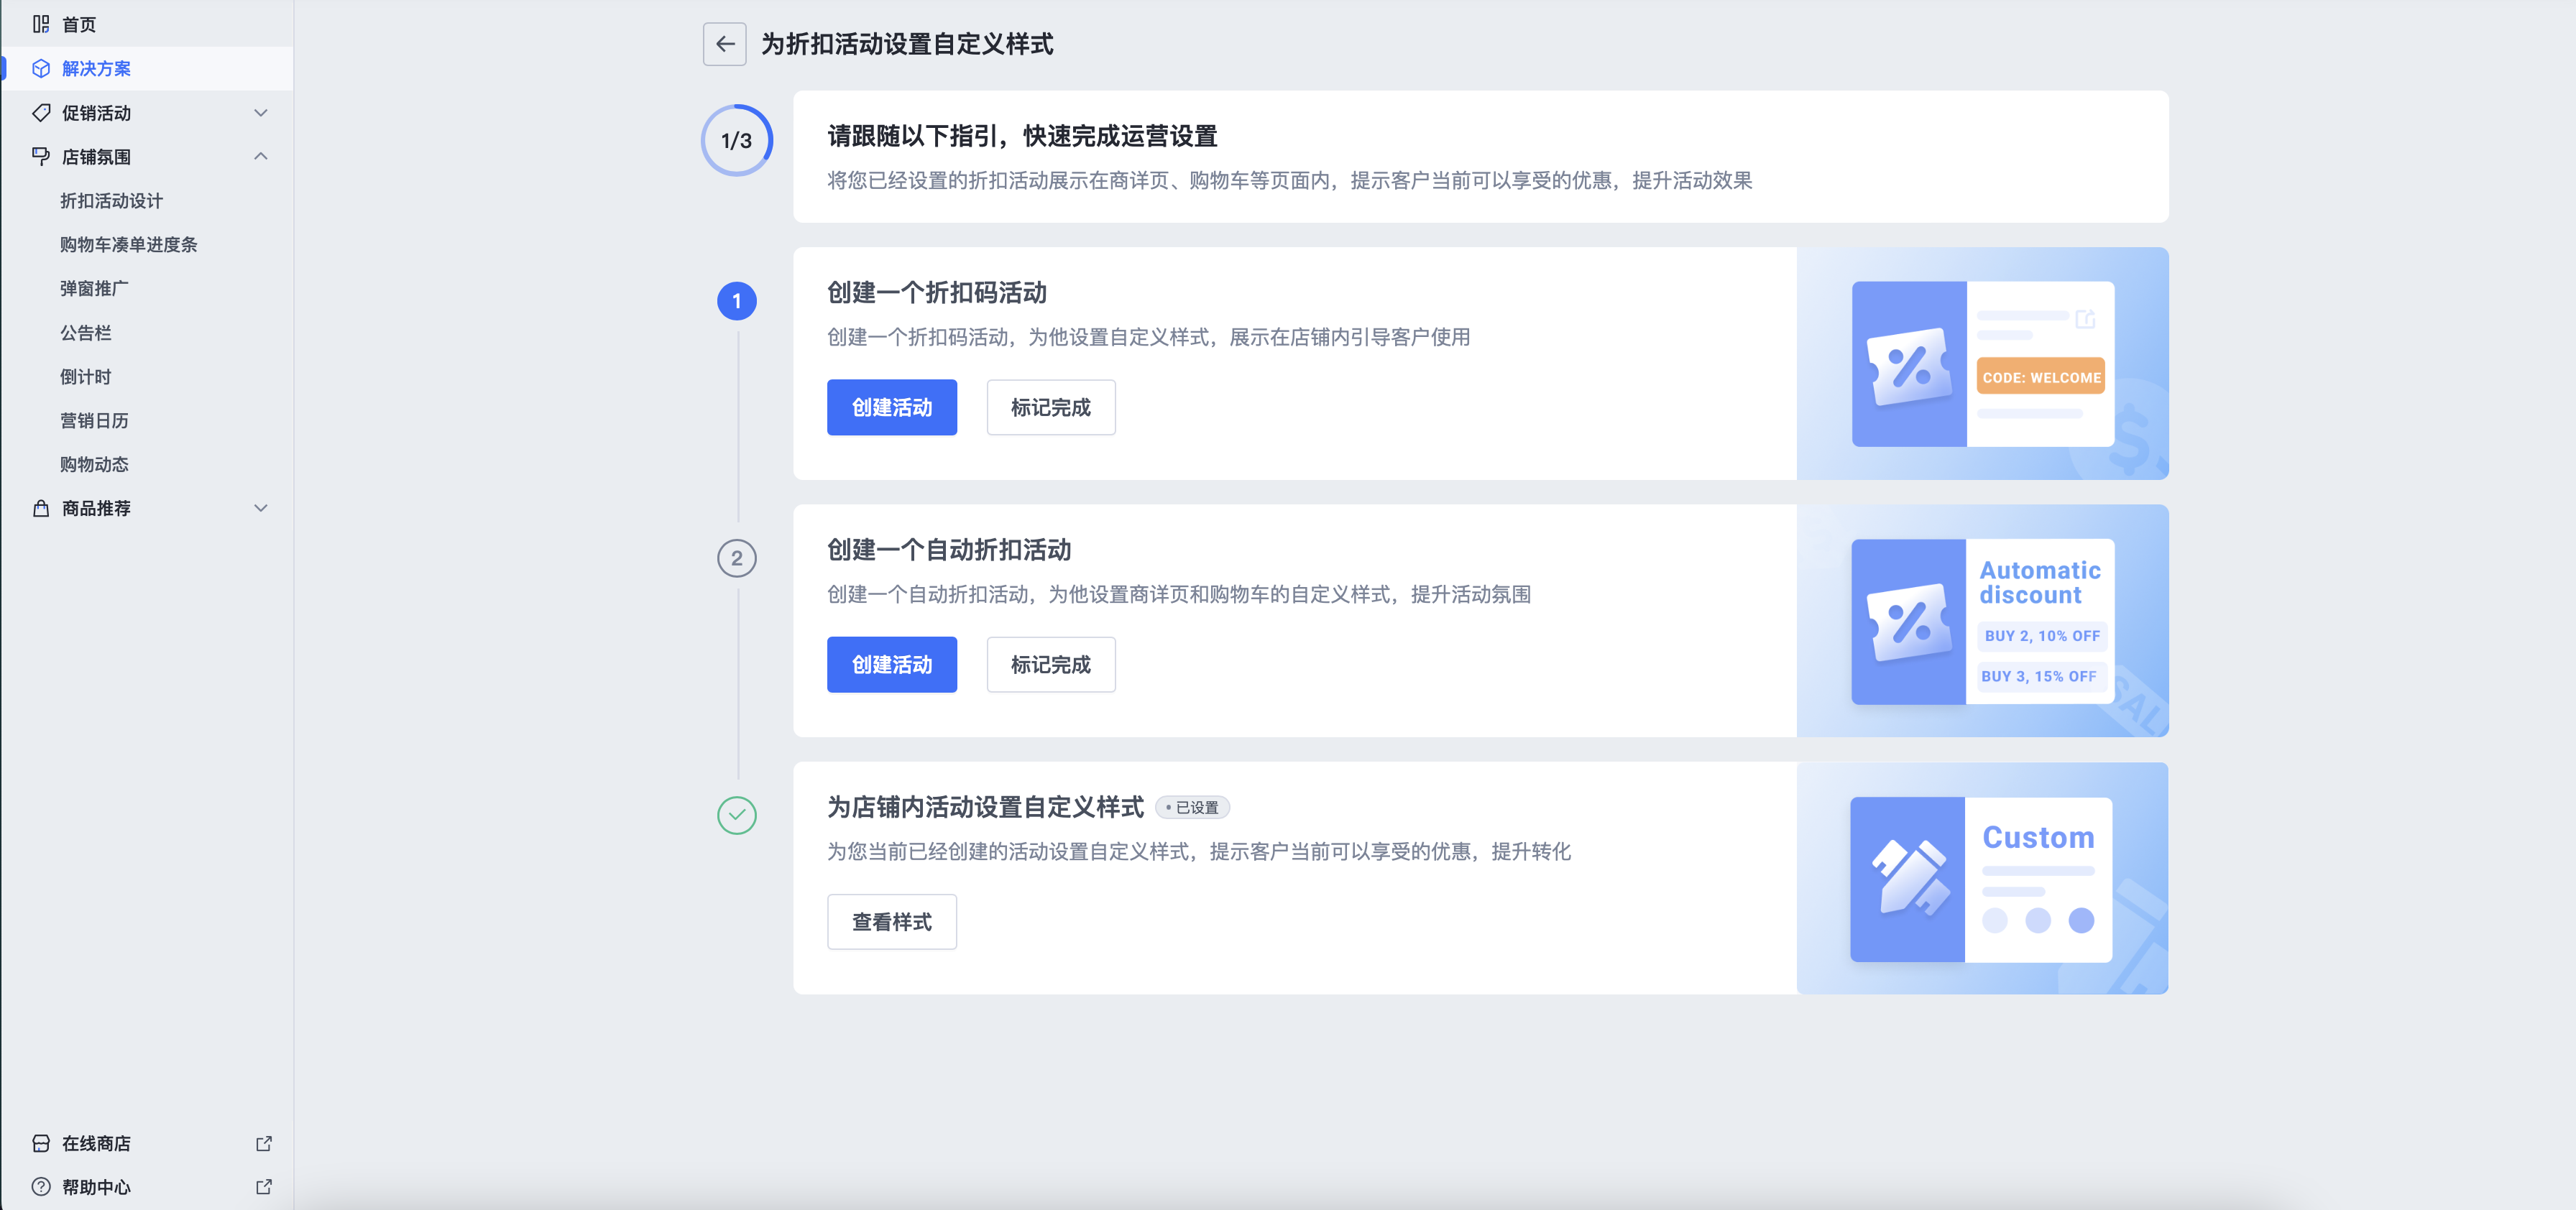Click the 店铺氛围 icon in sidebar
Image resolution: width=2576 pixels, height=1210 pixels.
pyautogui.click(x=41, y=156)
